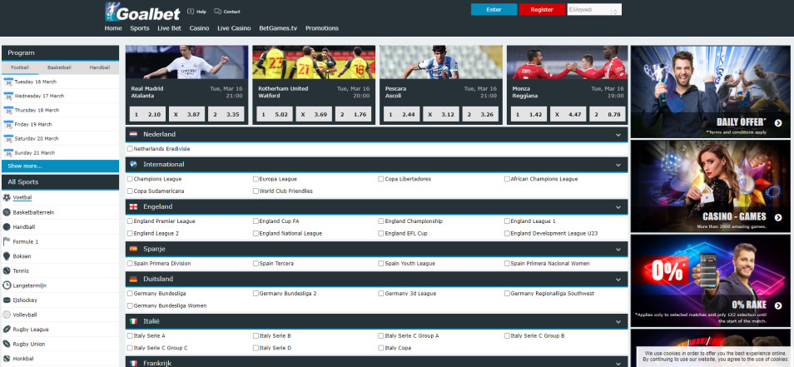The image size is (794, 367).
Task: Open the Help icon link
Action: (191, 11)
